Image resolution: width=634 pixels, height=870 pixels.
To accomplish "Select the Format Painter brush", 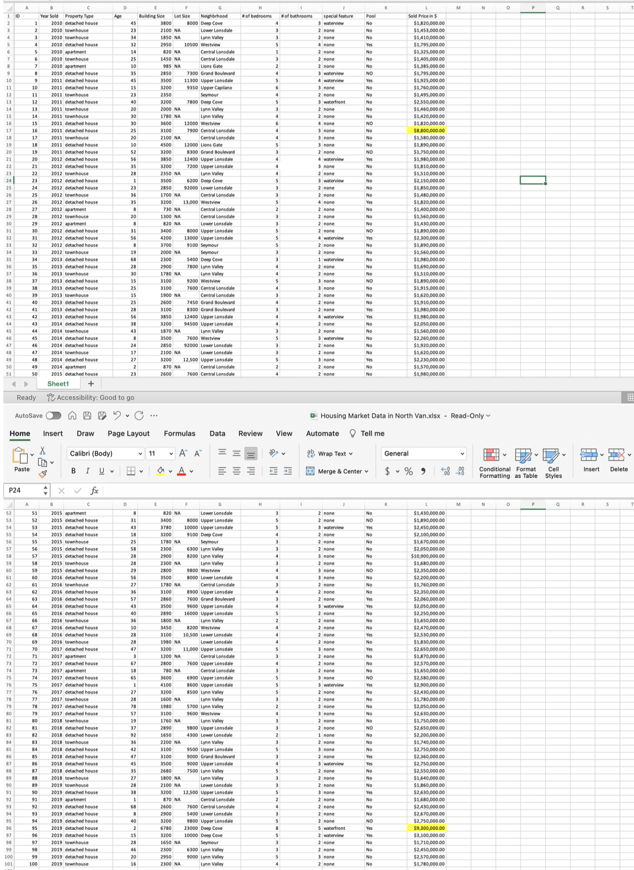I will click(x=43, y=474).
